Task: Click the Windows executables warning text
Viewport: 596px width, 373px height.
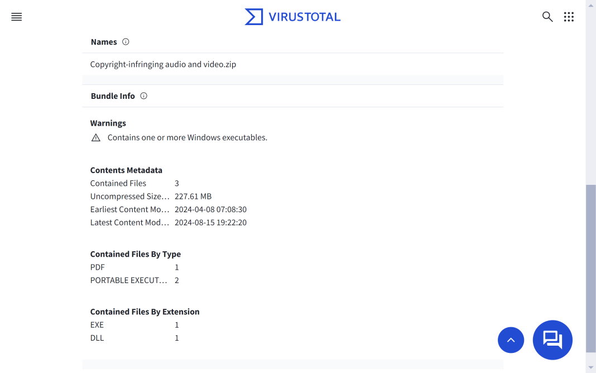Action: [x=187, y=137]
